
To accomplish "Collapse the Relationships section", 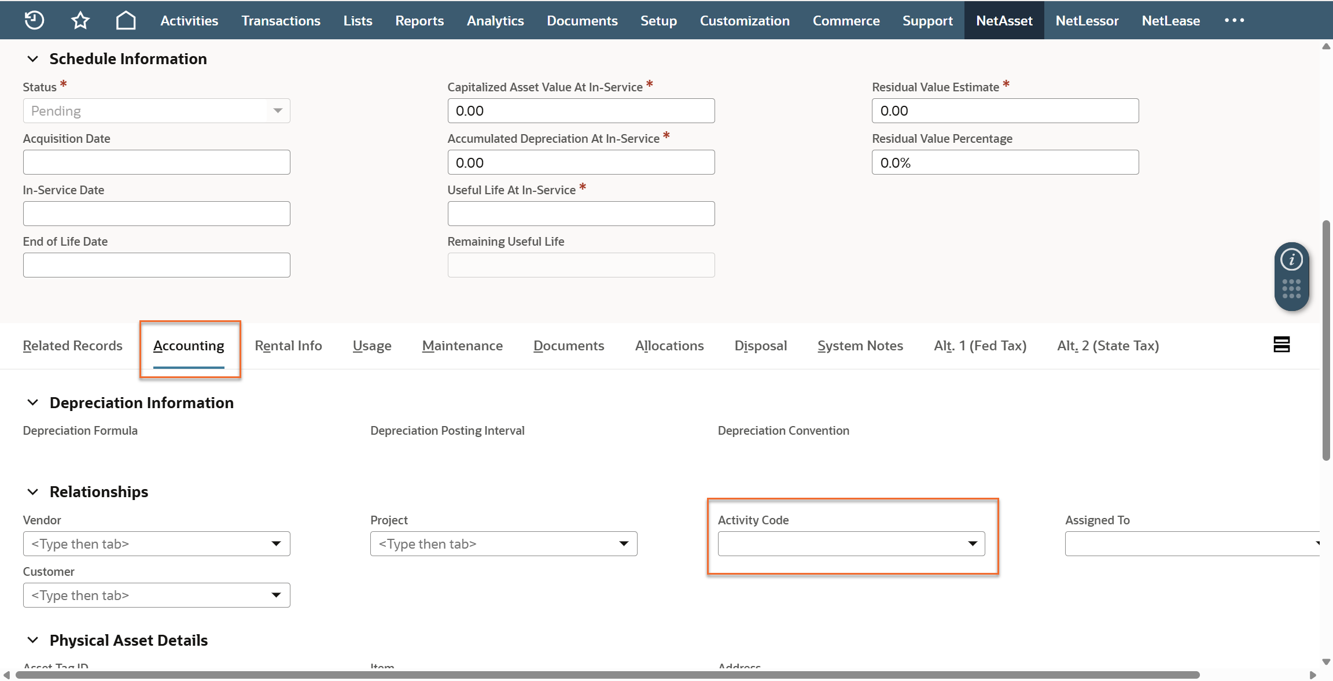I will click(33, 492).
